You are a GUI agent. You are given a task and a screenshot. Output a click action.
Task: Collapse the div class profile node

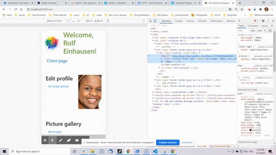(x=157, y=53)
